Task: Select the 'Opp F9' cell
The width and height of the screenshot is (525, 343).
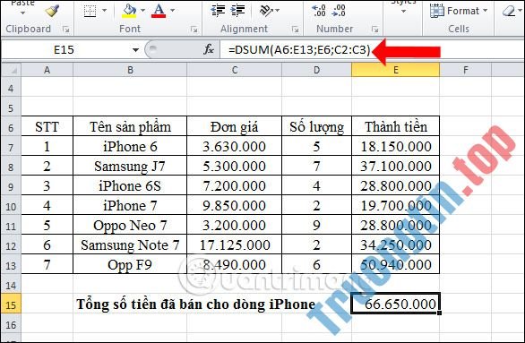Action: tap(130, 265)
